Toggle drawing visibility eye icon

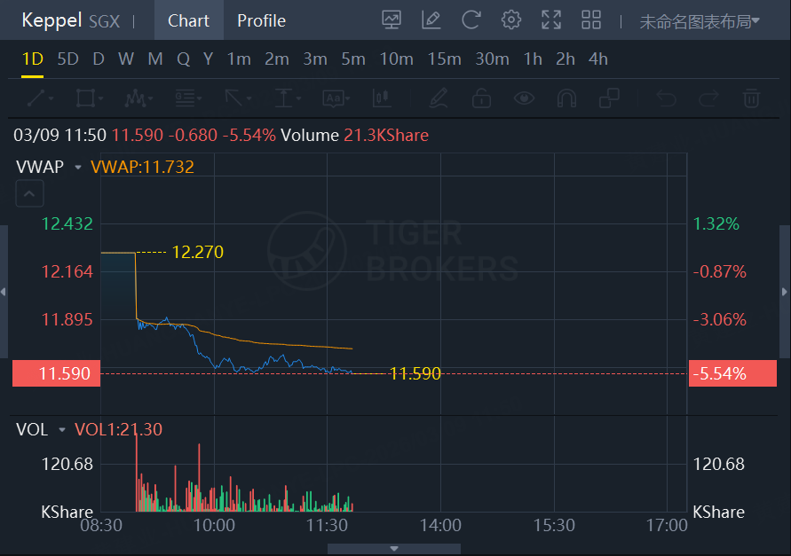click(x=524, y=98)
